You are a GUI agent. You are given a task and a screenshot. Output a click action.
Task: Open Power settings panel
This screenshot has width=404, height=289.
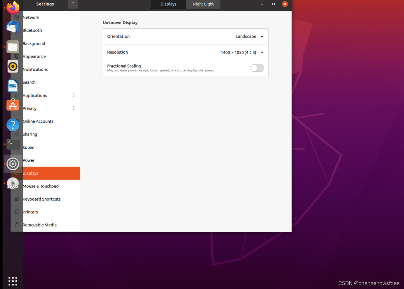[45, 160]
